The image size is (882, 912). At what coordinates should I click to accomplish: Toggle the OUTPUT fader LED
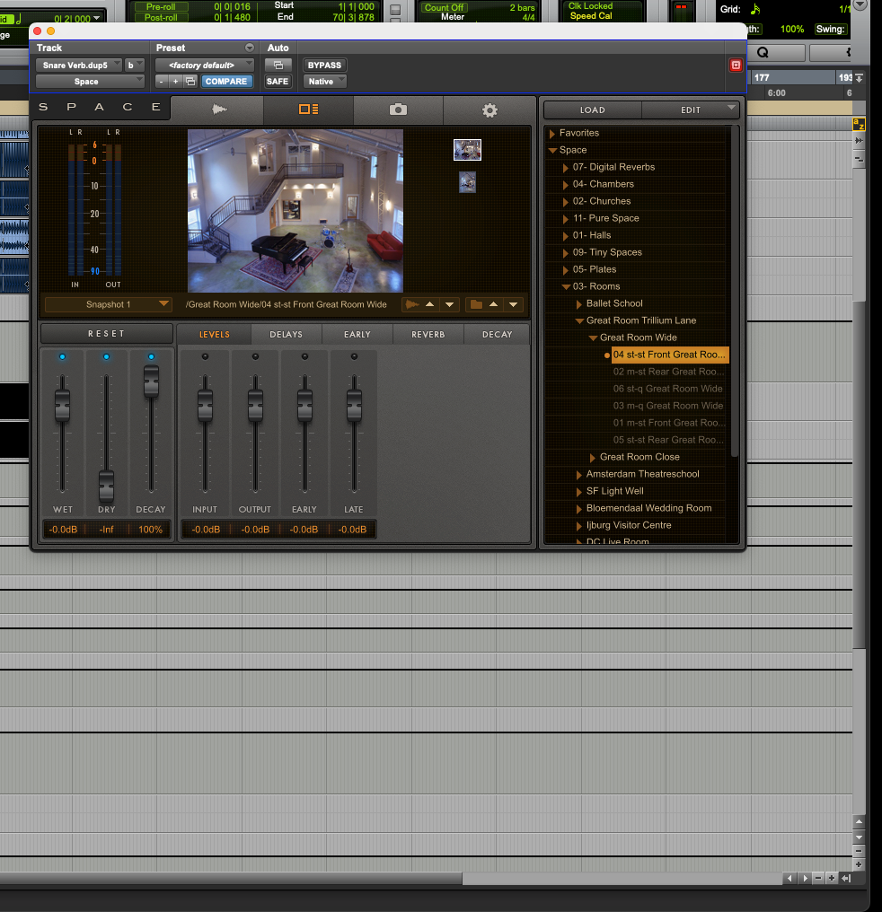click(x=255, y=356)
